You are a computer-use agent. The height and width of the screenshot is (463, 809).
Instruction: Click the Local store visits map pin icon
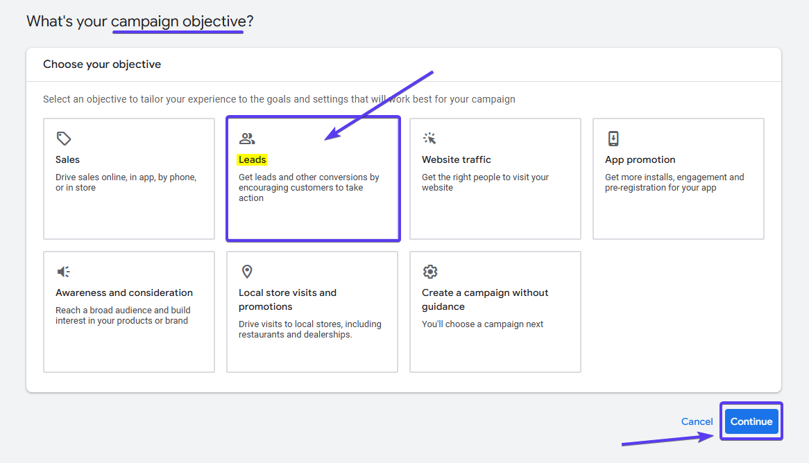pyautogui.click(x=246, y=271)
